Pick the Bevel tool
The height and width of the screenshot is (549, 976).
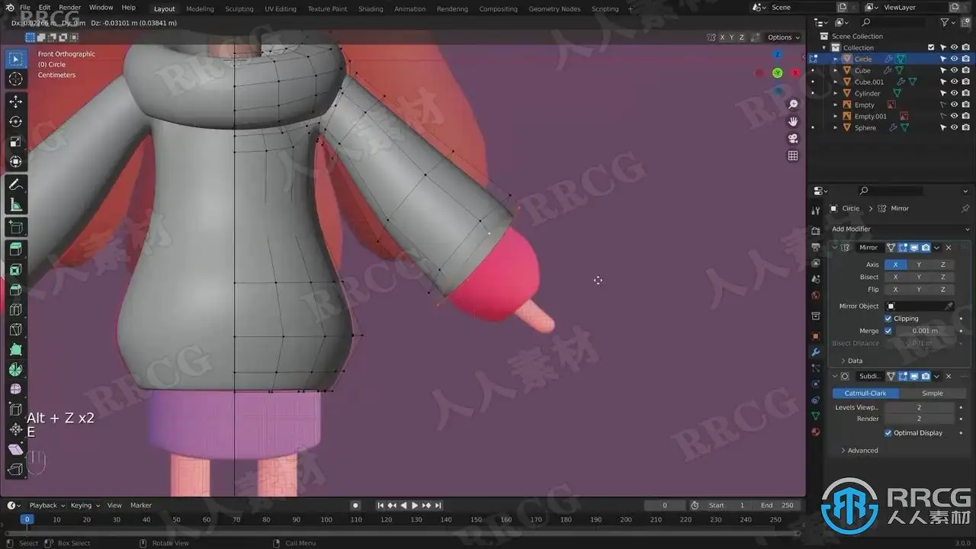pyautogui.click(x=16, y=289)
